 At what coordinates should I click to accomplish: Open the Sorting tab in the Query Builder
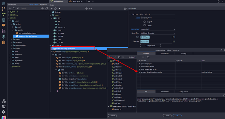[x=184, y=54]
